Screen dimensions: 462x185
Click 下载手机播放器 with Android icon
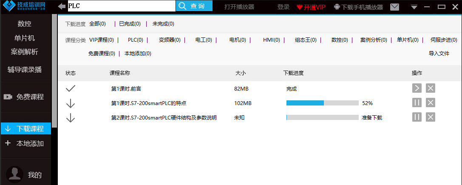(x=358, y=7)
